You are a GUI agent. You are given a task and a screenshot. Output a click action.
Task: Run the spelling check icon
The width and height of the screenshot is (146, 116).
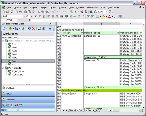point(33,12)
